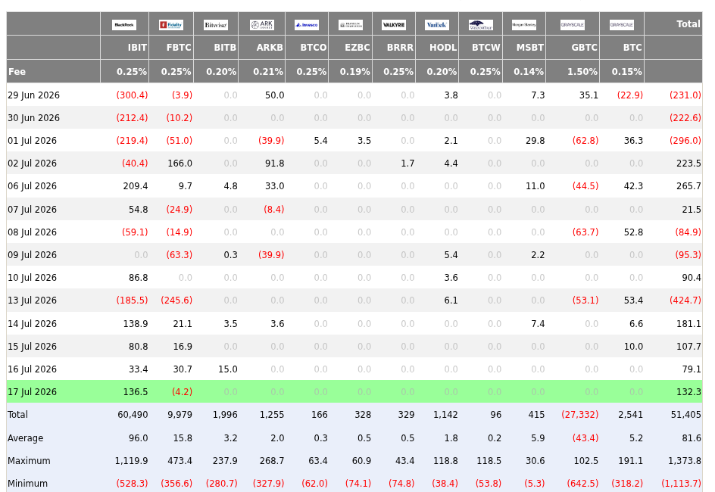
Task: Click the IBIT value (300.4) on 29 Jun
Action: tap(133, 95)
